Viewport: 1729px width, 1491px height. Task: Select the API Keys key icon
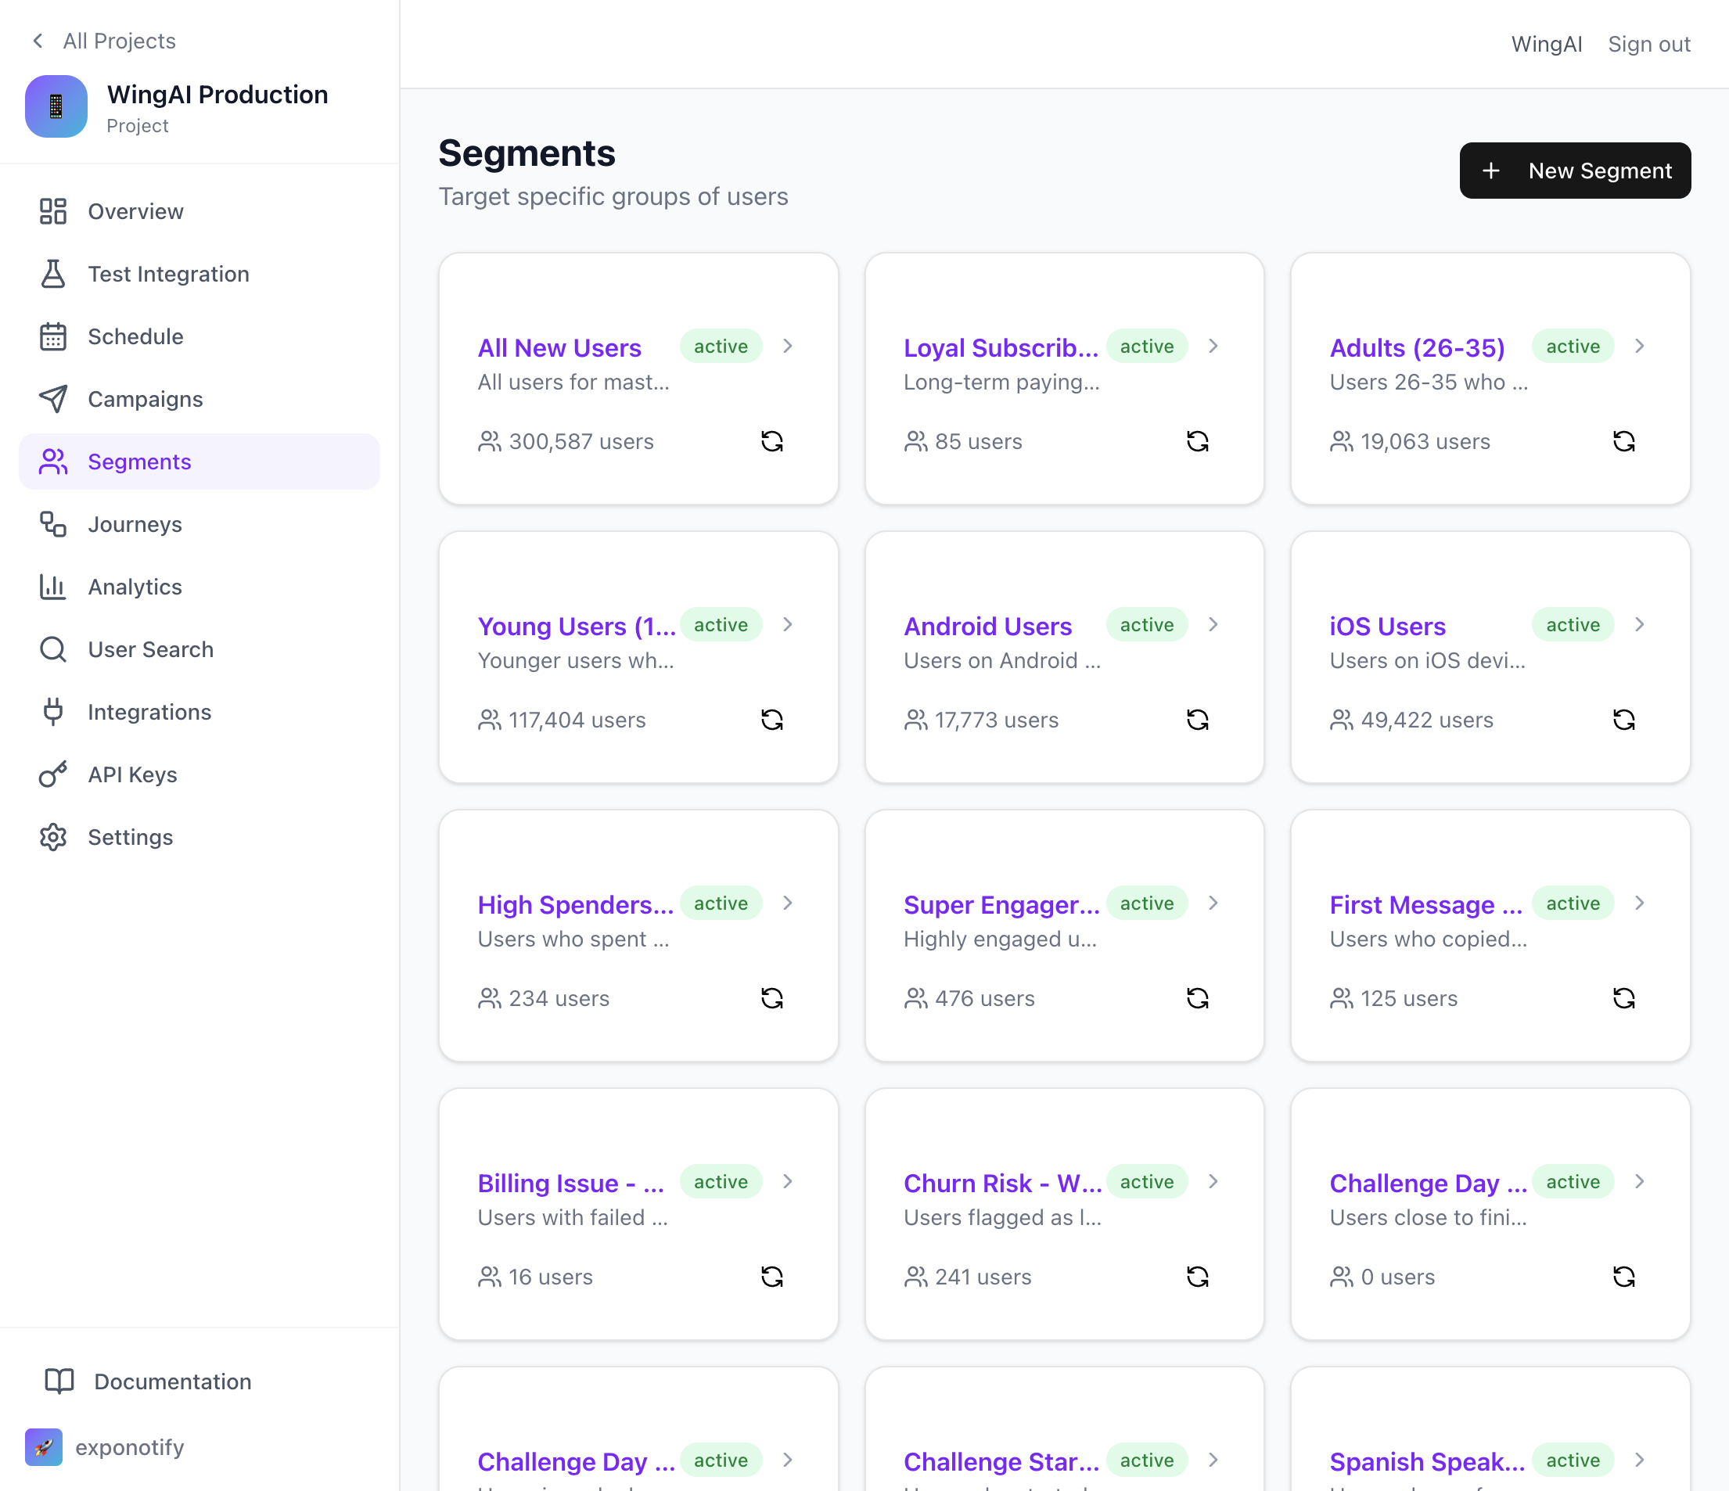(53, 774)
